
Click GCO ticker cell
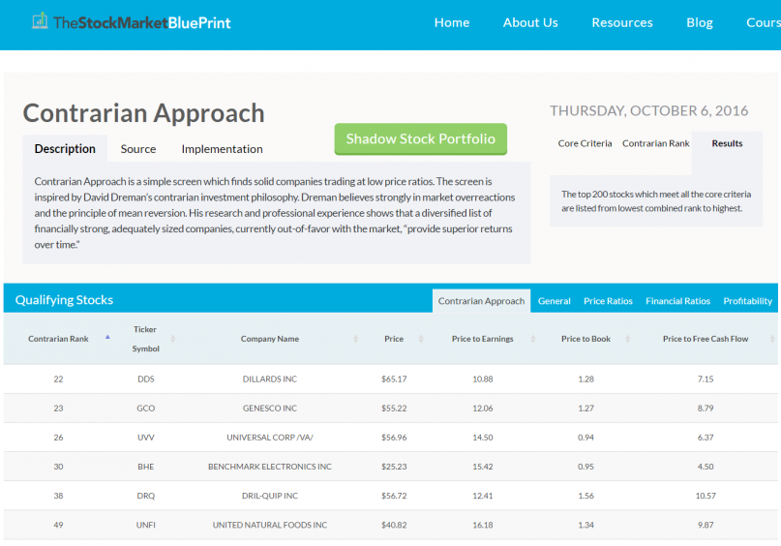(x=146, y=408)
